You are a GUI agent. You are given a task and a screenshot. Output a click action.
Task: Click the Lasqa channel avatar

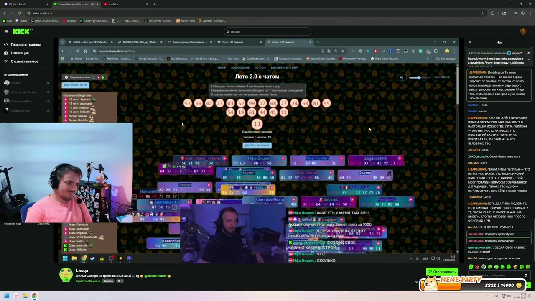click(x=66, y=274)
